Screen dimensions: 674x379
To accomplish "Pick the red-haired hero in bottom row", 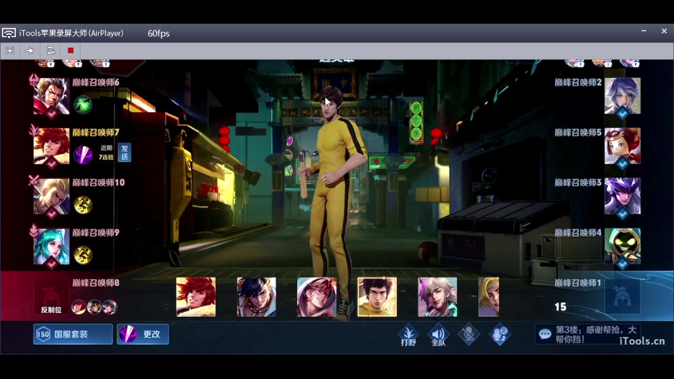I will pyautogui.click(x=196, y=297).
